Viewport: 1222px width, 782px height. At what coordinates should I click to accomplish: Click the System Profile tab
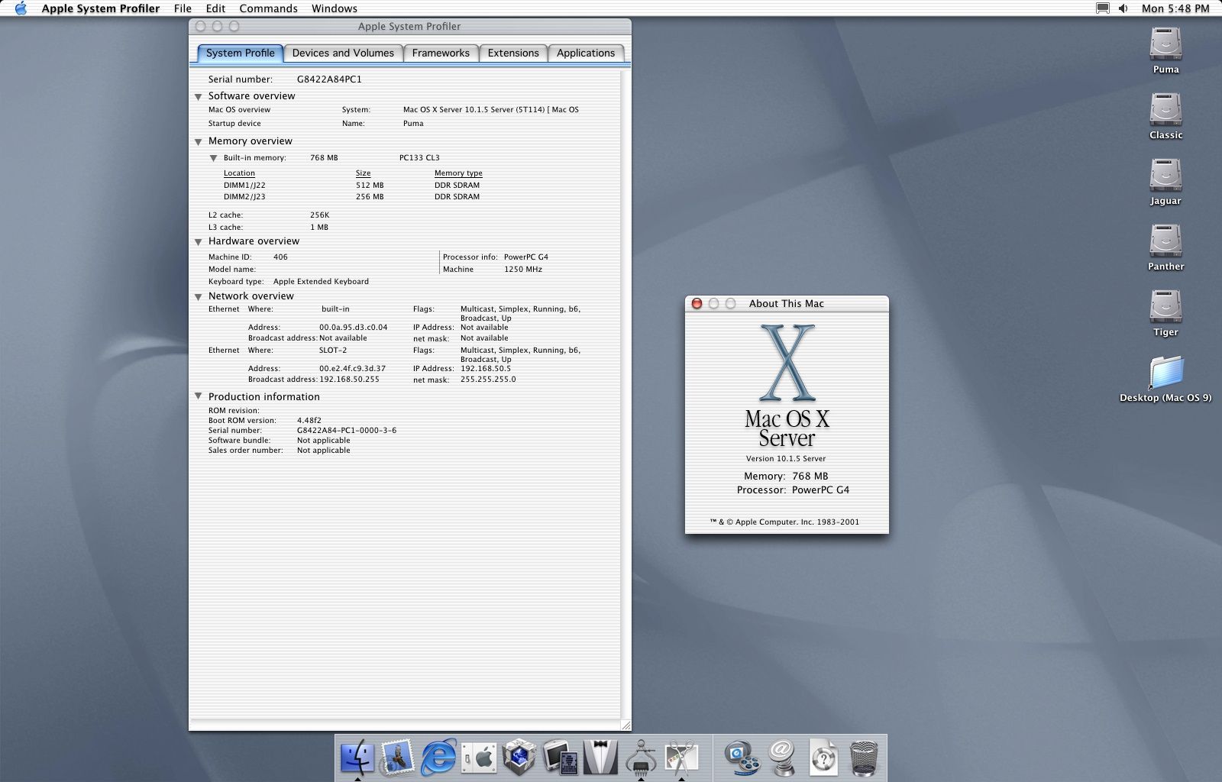(240, 53)
